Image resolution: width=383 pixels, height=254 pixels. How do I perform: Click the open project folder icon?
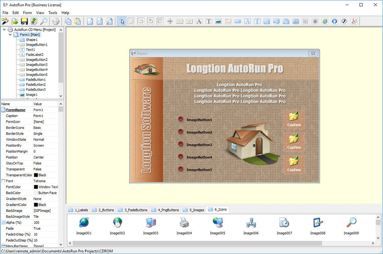[15, 21]
